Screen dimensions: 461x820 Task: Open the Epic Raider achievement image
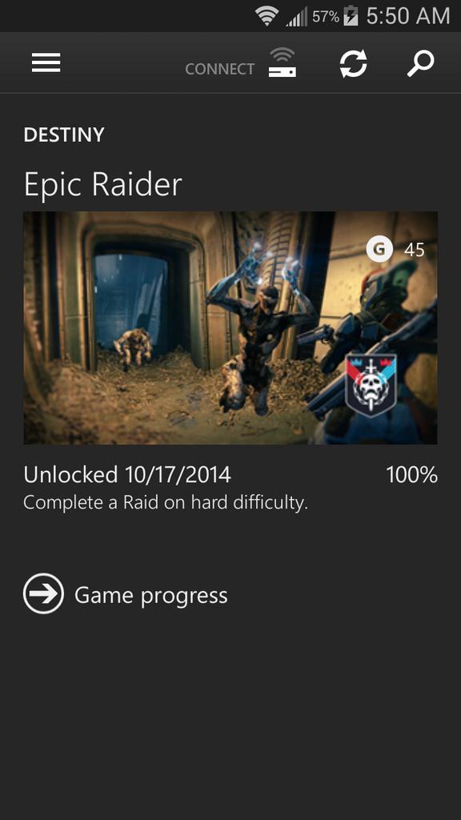[230, 328]
